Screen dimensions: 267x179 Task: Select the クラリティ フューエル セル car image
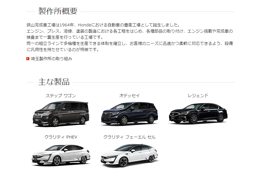click(130, 155)
